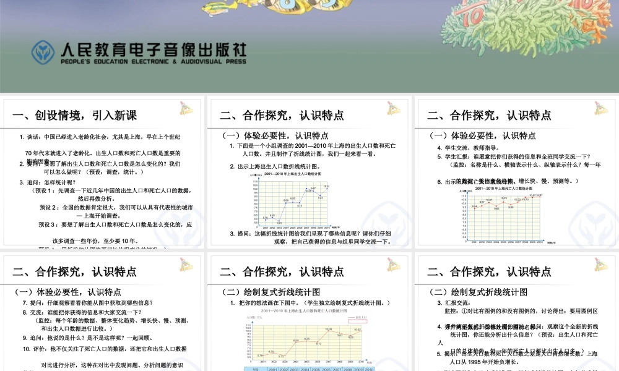The height and width of the screenshot is (371, 619).
Task: Select the year data table below the bottom-middle chart
Action: point(309,368)
